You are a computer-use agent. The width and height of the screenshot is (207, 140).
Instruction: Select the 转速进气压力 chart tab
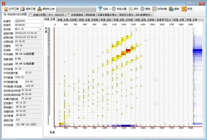point(164,20)
